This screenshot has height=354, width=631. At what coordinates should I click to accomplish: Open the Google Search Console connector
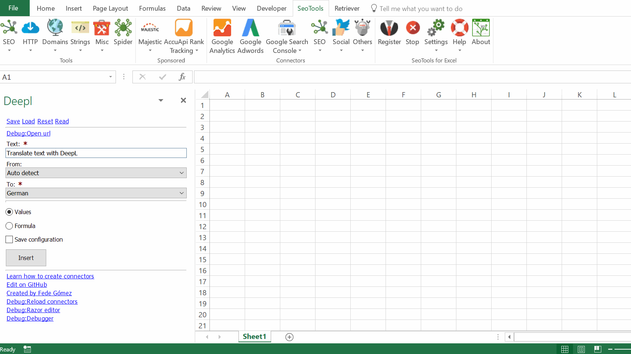coord(287,28)
